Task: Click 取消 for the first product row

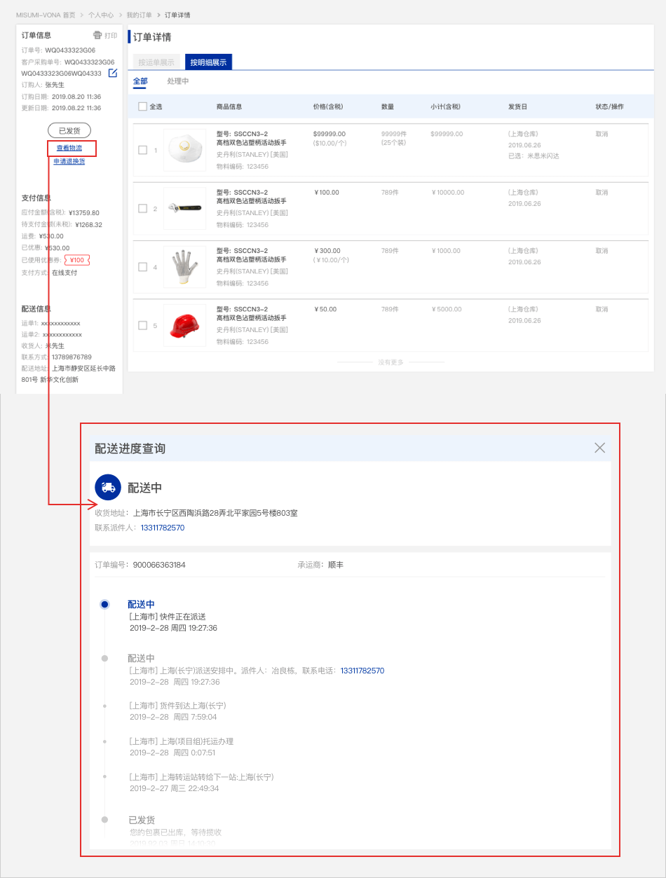Action: 602,134
